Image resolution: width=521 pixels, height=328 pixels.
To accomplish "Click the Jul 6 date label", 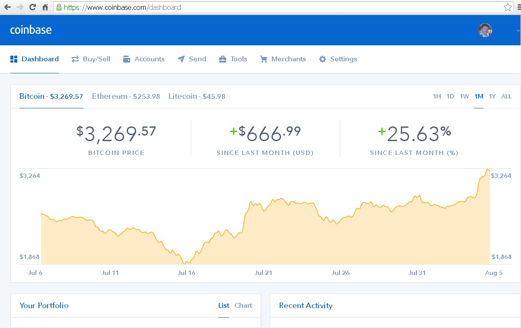I will (35, 273).
